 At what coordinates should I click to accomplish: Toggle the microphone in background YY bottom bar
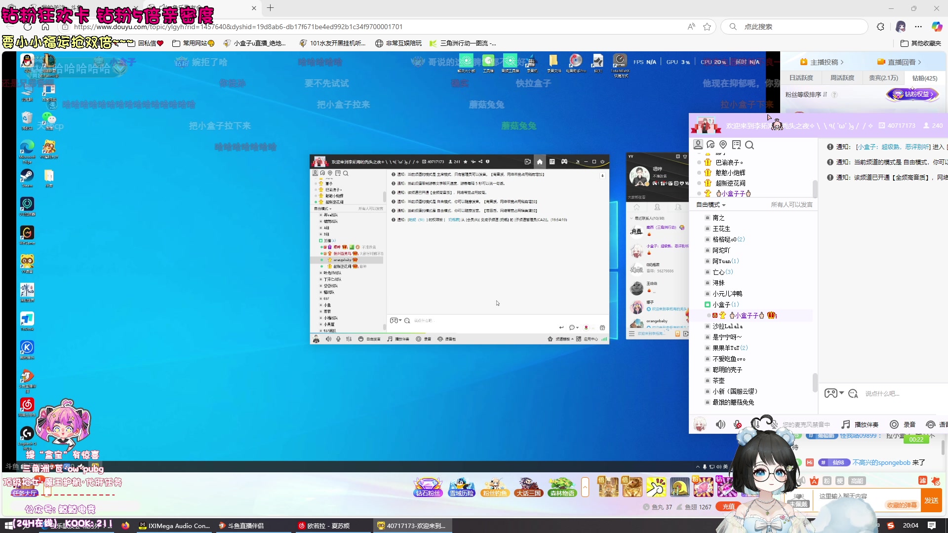pyautogui.click(x=338, y=339)
